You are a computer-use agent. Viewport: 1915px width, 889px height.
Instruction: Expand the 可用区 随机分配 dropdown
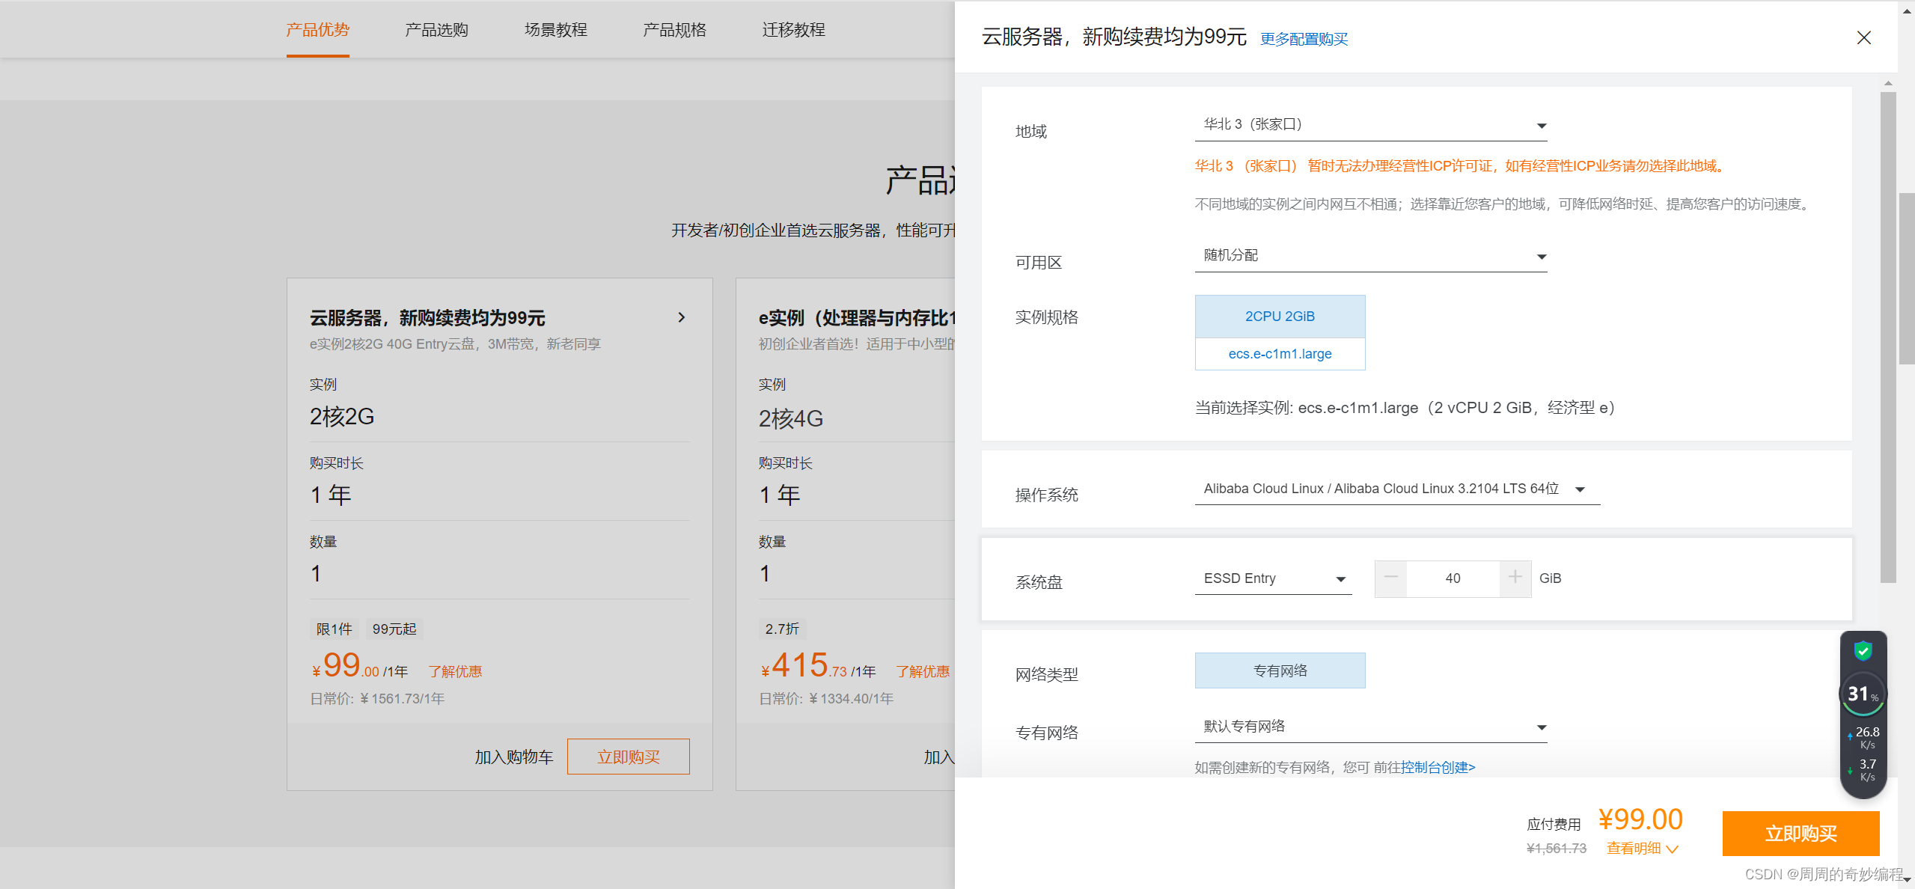tap(1370, 256)
